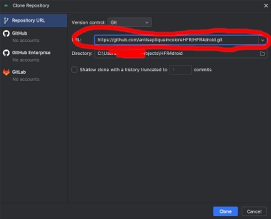Open the Version control Git dropdown

pyautogui.click(x=129, y=22)
